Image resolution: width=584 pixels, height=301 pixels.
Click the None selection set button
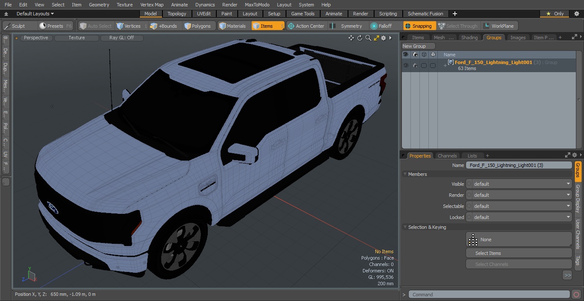coord(519,240)
